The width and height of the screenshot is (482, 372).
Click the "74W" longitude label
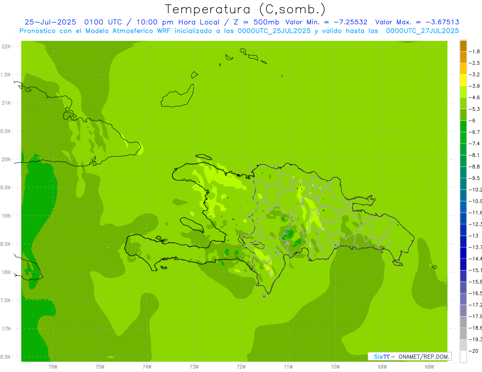tap(147, 367)
